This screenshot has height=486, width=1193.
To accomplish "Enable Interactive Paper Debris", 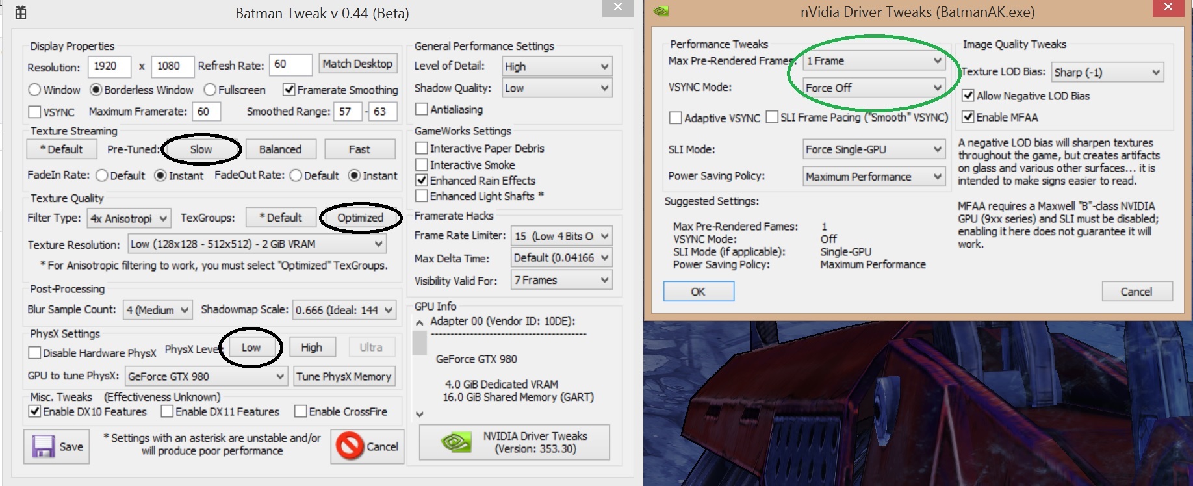I will (422, 148).
